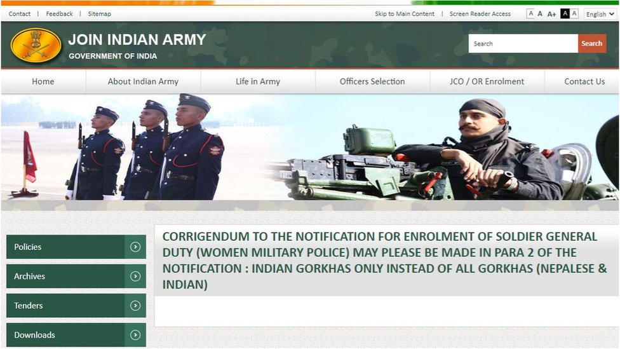This screenshot has height=349, width=620.
Task: Open the Feedback link
Action: [59, 14]
